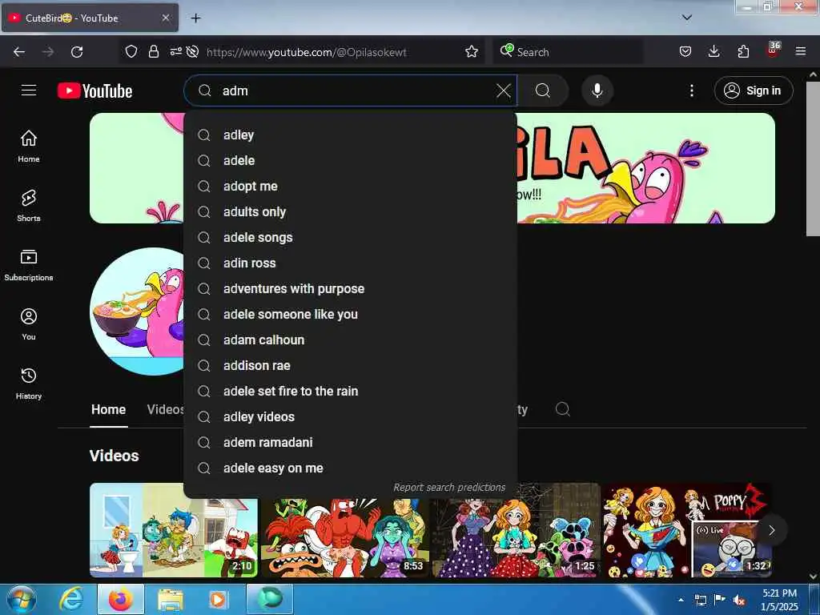Pick 'adventures with purpose' suggestion
Screen dimensions: 820x615
(351, 288)
